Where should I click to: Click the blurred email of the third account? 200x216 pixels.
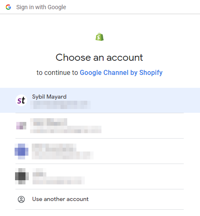63,155
